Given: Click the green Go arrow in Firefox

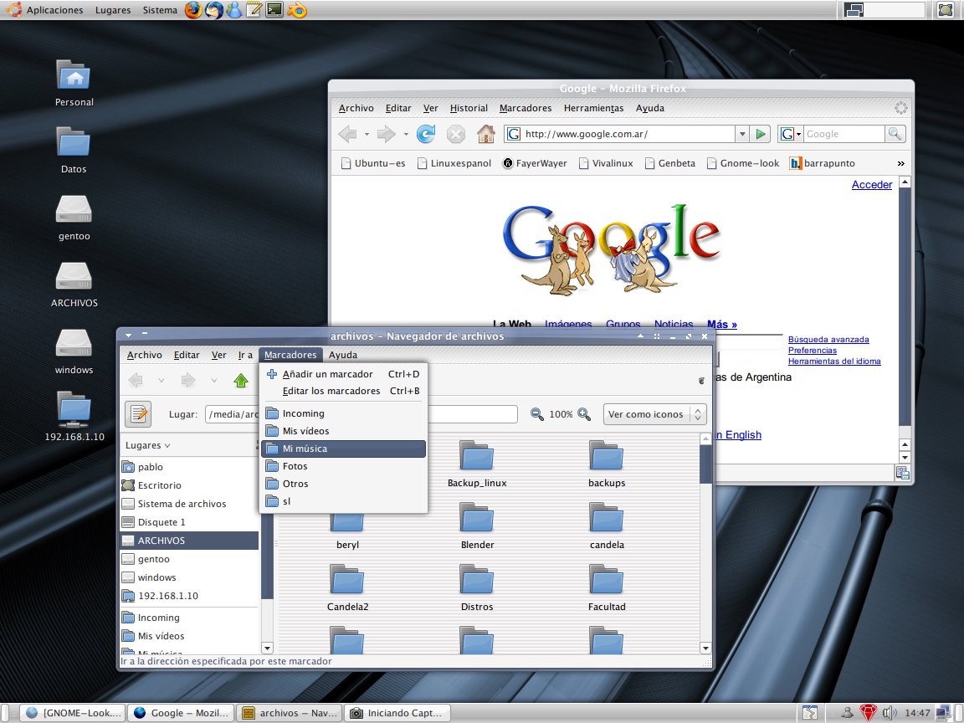Looking at the screenshot, I should coord(761,133).
